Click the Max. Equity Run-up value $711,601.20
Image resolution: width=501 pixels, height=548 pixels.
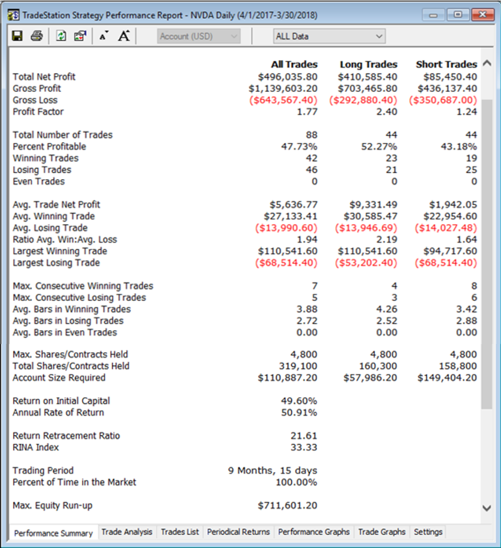[288, 505]
